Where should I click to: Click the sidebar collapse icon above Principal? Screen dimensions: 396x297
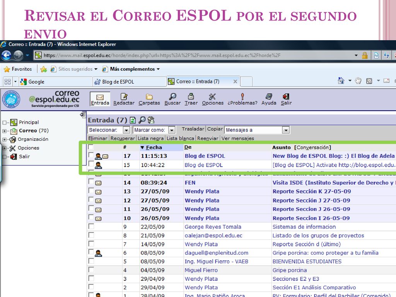(83, 114)
